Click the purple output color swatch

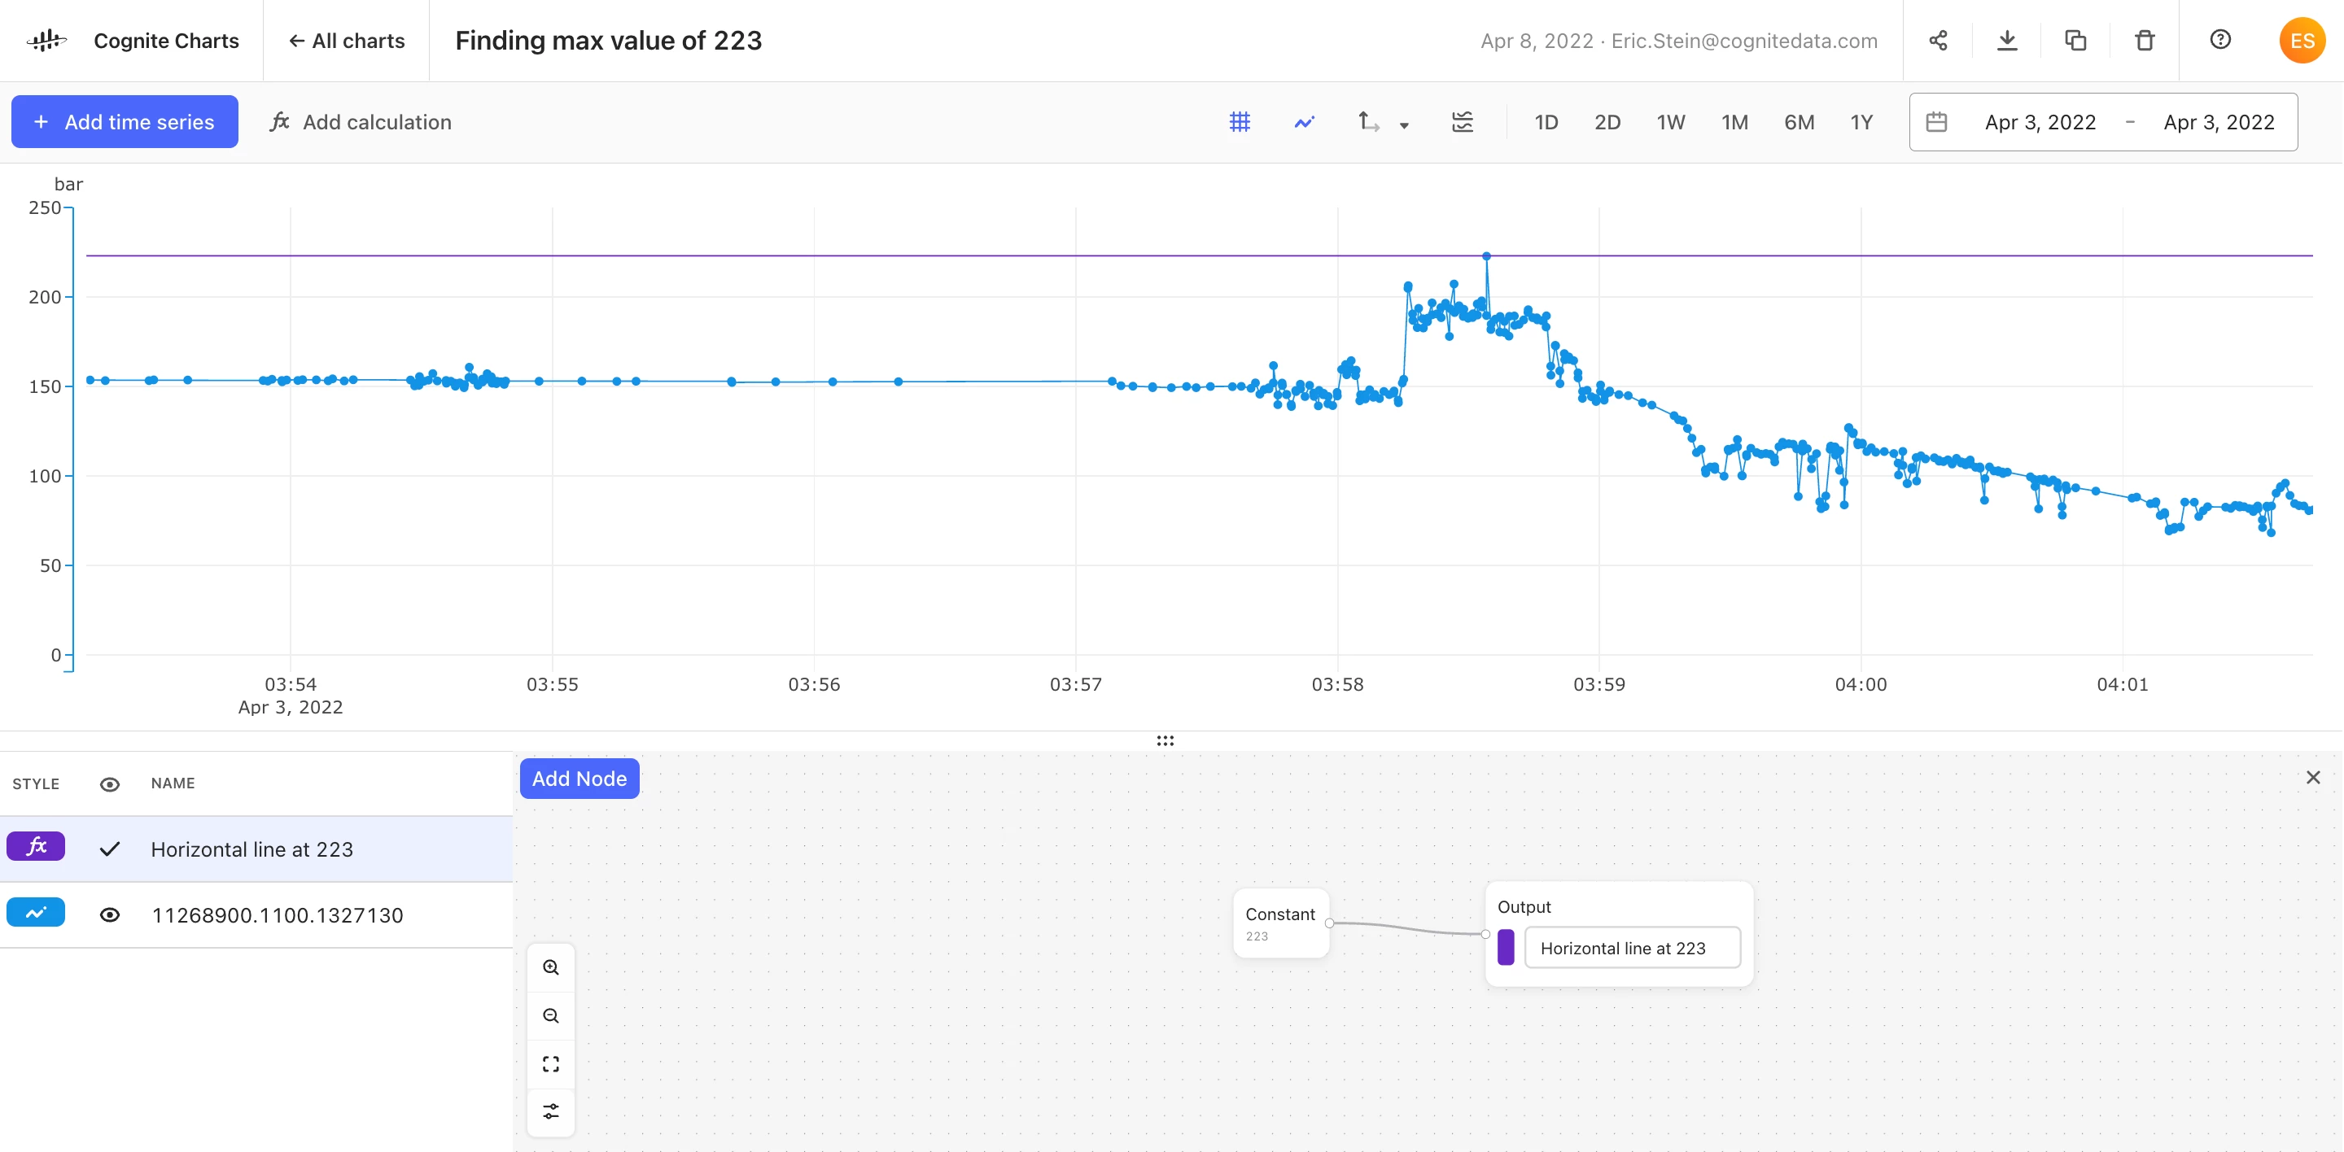pyautogui.click(x=1506, y=948)
